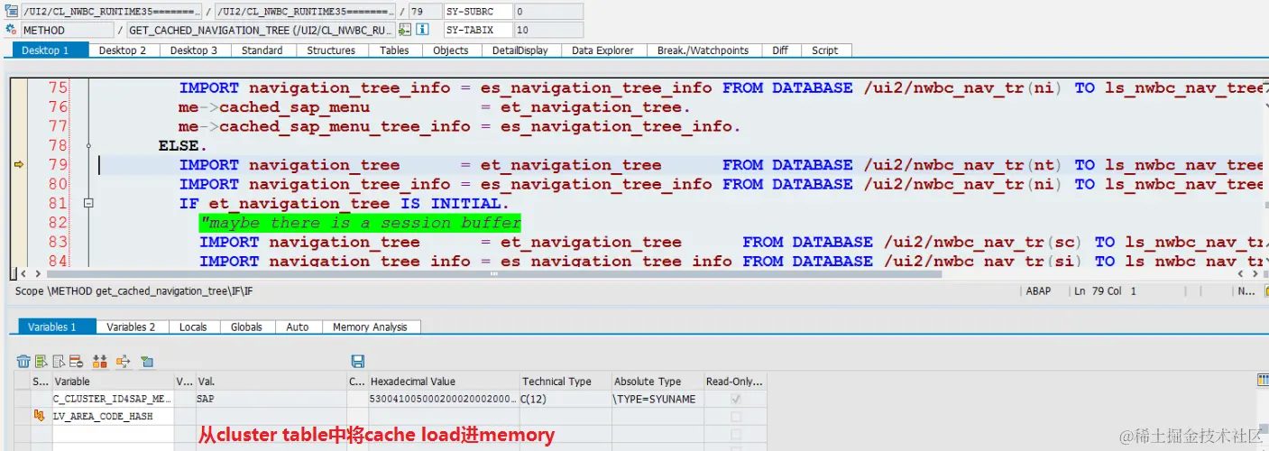The height and width of the screenshot is (451, 1269).
Task: Click the line number field showing 79
Action: (424, 12)
